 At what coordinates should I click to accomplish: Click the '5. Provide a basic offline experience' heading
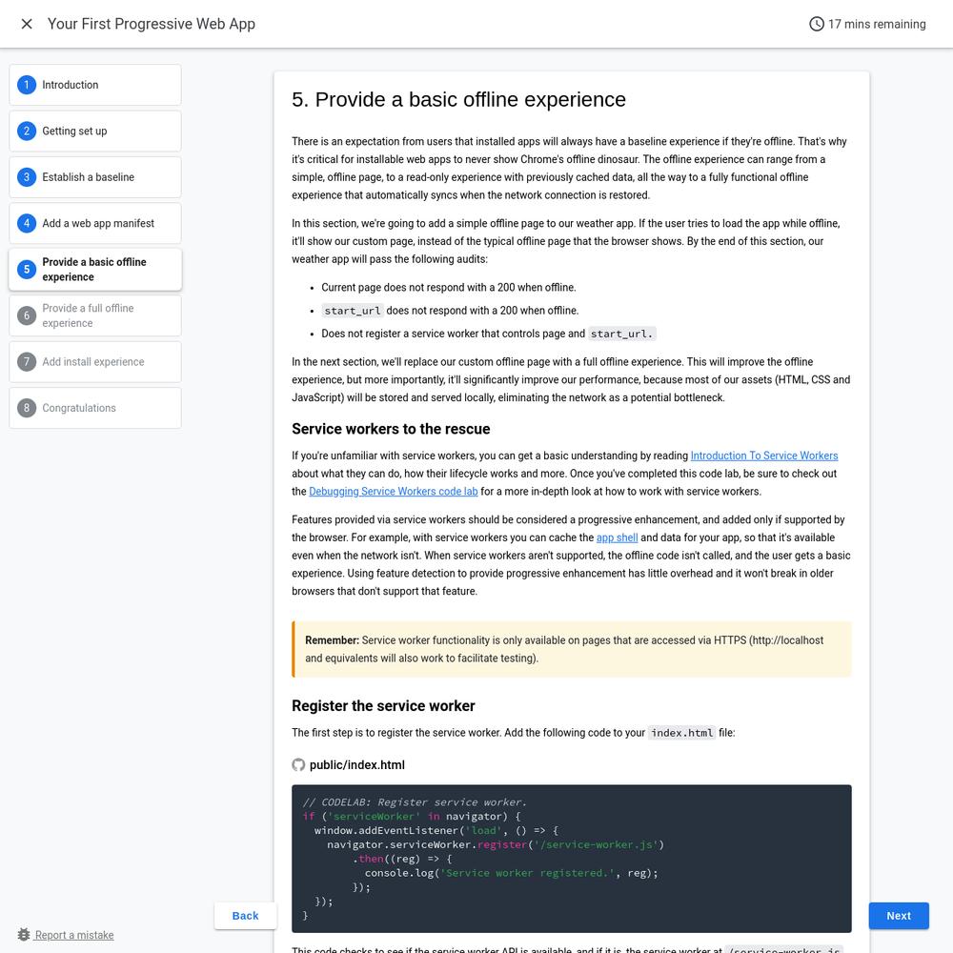coord(459,99)
